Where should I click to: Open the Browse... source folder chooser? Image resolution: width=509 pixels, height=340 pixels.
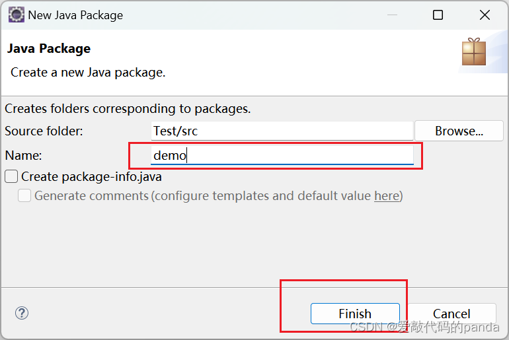pyautogui.click(x=459, y=131)
